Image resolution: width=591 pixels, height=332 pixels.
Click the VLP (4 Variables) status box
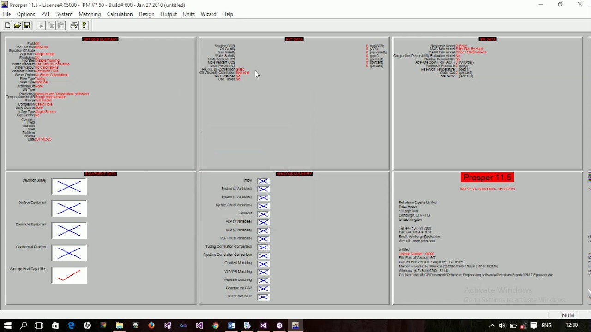[264, 231]
